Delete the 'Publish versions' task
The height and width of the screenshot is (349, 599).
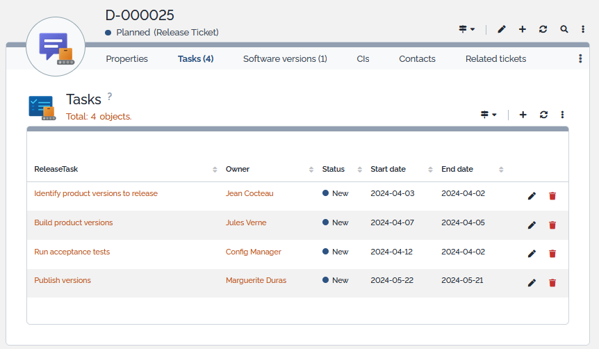click(552, 283)
